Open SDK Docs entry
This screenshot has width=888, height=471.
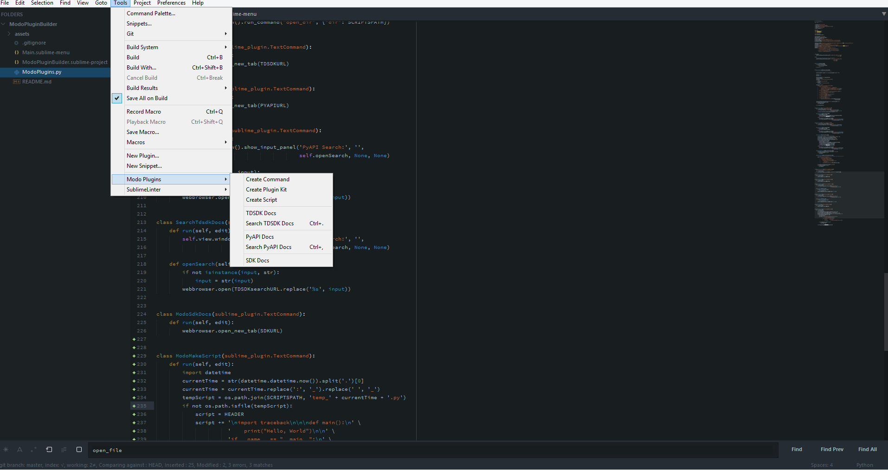coord(281,261)
